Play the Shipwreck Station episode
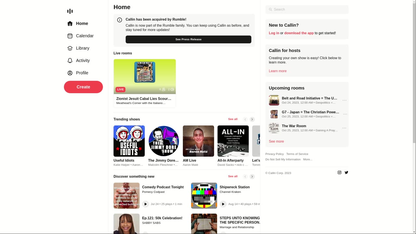The image size is (416, 234). click(x=223, y=204)
